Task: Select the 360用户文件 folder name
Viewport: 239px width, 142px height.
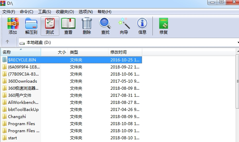Action: (20, 95)
